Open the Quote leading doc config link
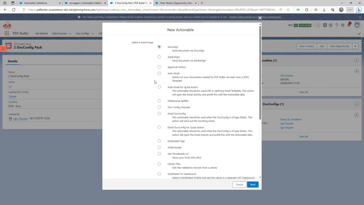This screenshot has height=205, width=364. click(13, 97)
